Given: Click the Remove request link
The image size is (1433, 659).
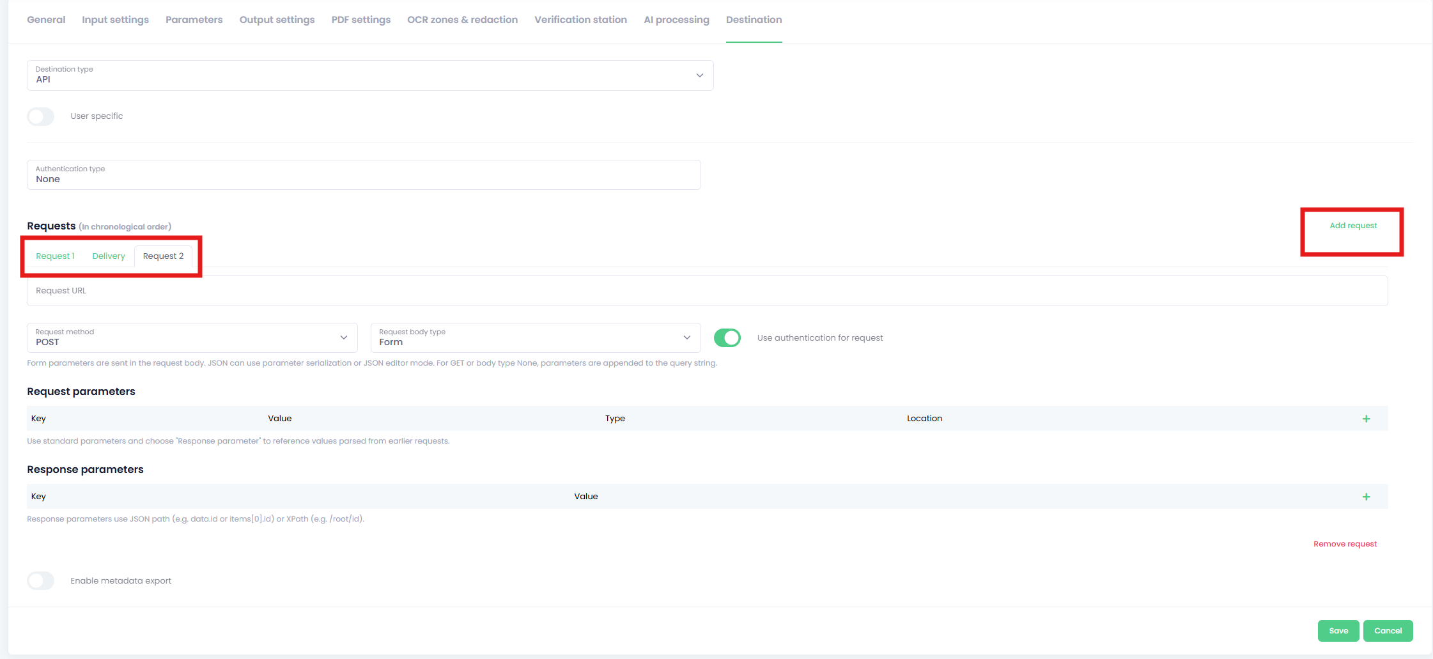Looking at the screenshot, I should click(1345, 544).
